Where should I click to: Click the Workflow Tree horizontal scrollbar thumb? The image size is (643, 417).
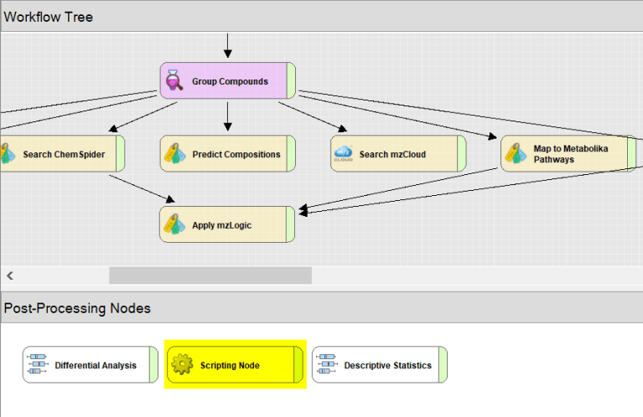210,275
